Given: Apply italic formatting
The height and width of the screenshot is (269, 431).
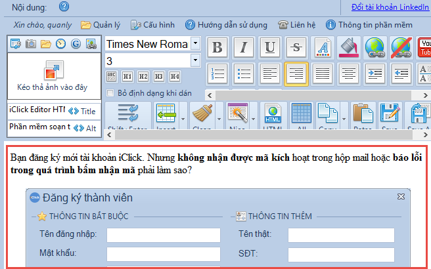Looking at the screenshot, I should pos(244,47).
